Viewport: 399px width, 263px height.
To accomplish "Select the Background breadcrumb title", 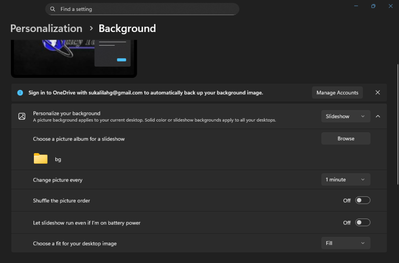I will (127, 28).
